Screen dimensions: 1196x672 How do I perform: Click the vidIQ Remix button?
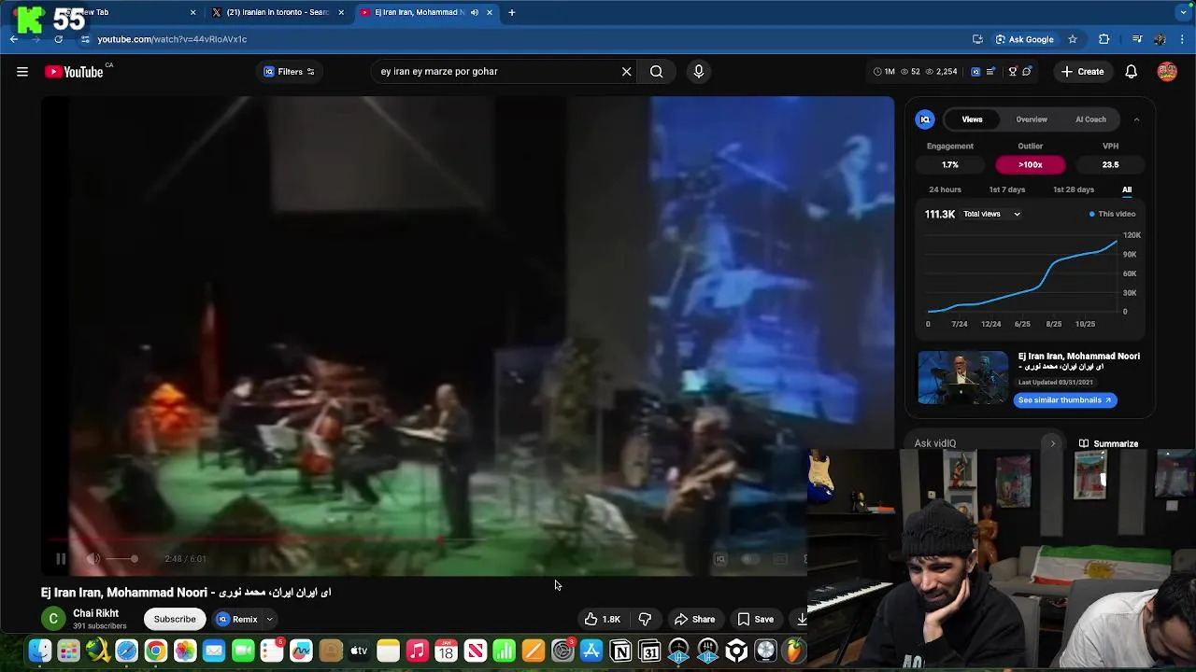(x=237, y=619)
